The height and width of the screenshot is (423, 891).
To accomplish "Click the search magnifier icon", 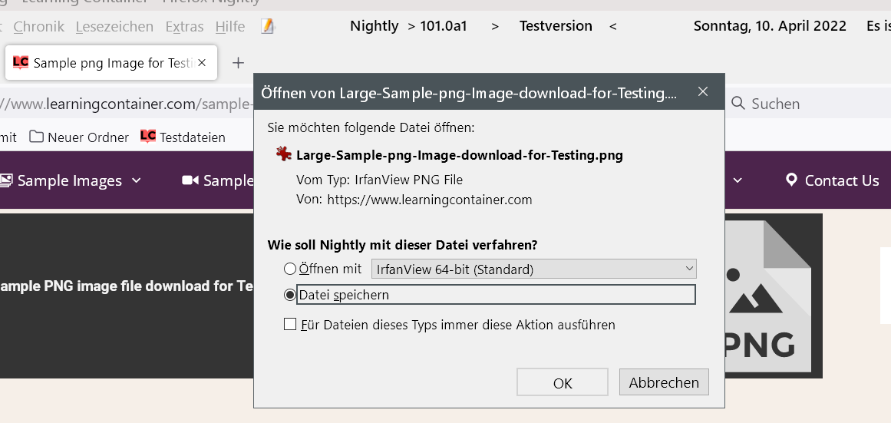I will tap(738, 103).
